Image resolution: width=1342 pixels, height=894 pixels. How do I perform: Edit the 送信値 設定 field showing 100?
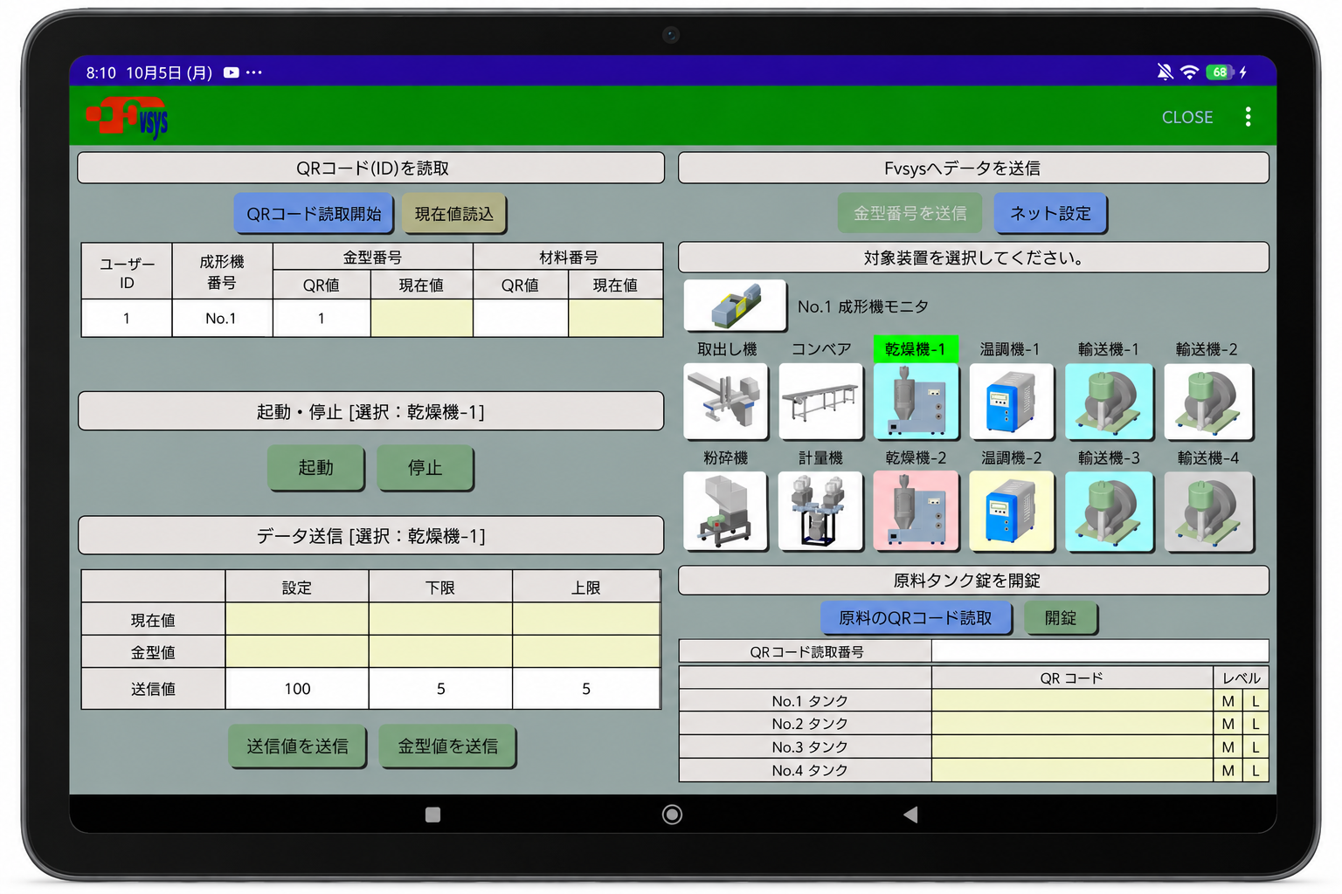(297, 689)
